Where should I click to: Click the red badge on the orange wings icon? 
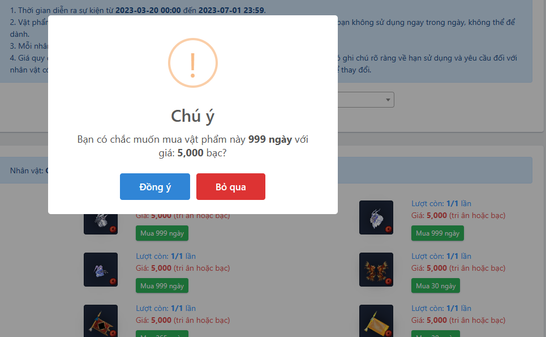388,281
